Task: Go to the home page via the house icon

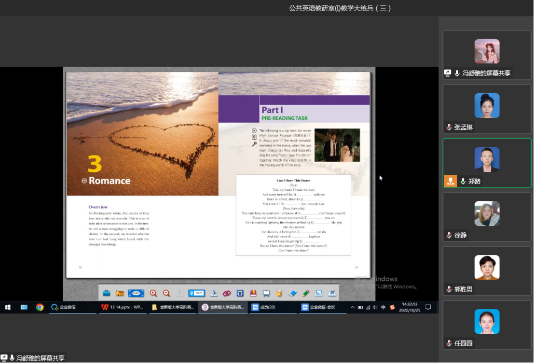Action: [120, 293]
